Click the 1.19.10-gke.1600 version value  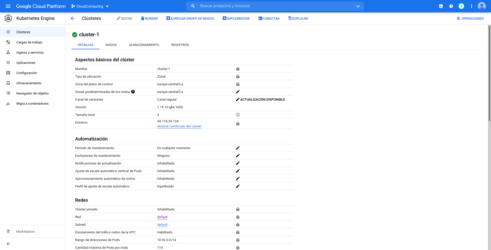(170, 107)
